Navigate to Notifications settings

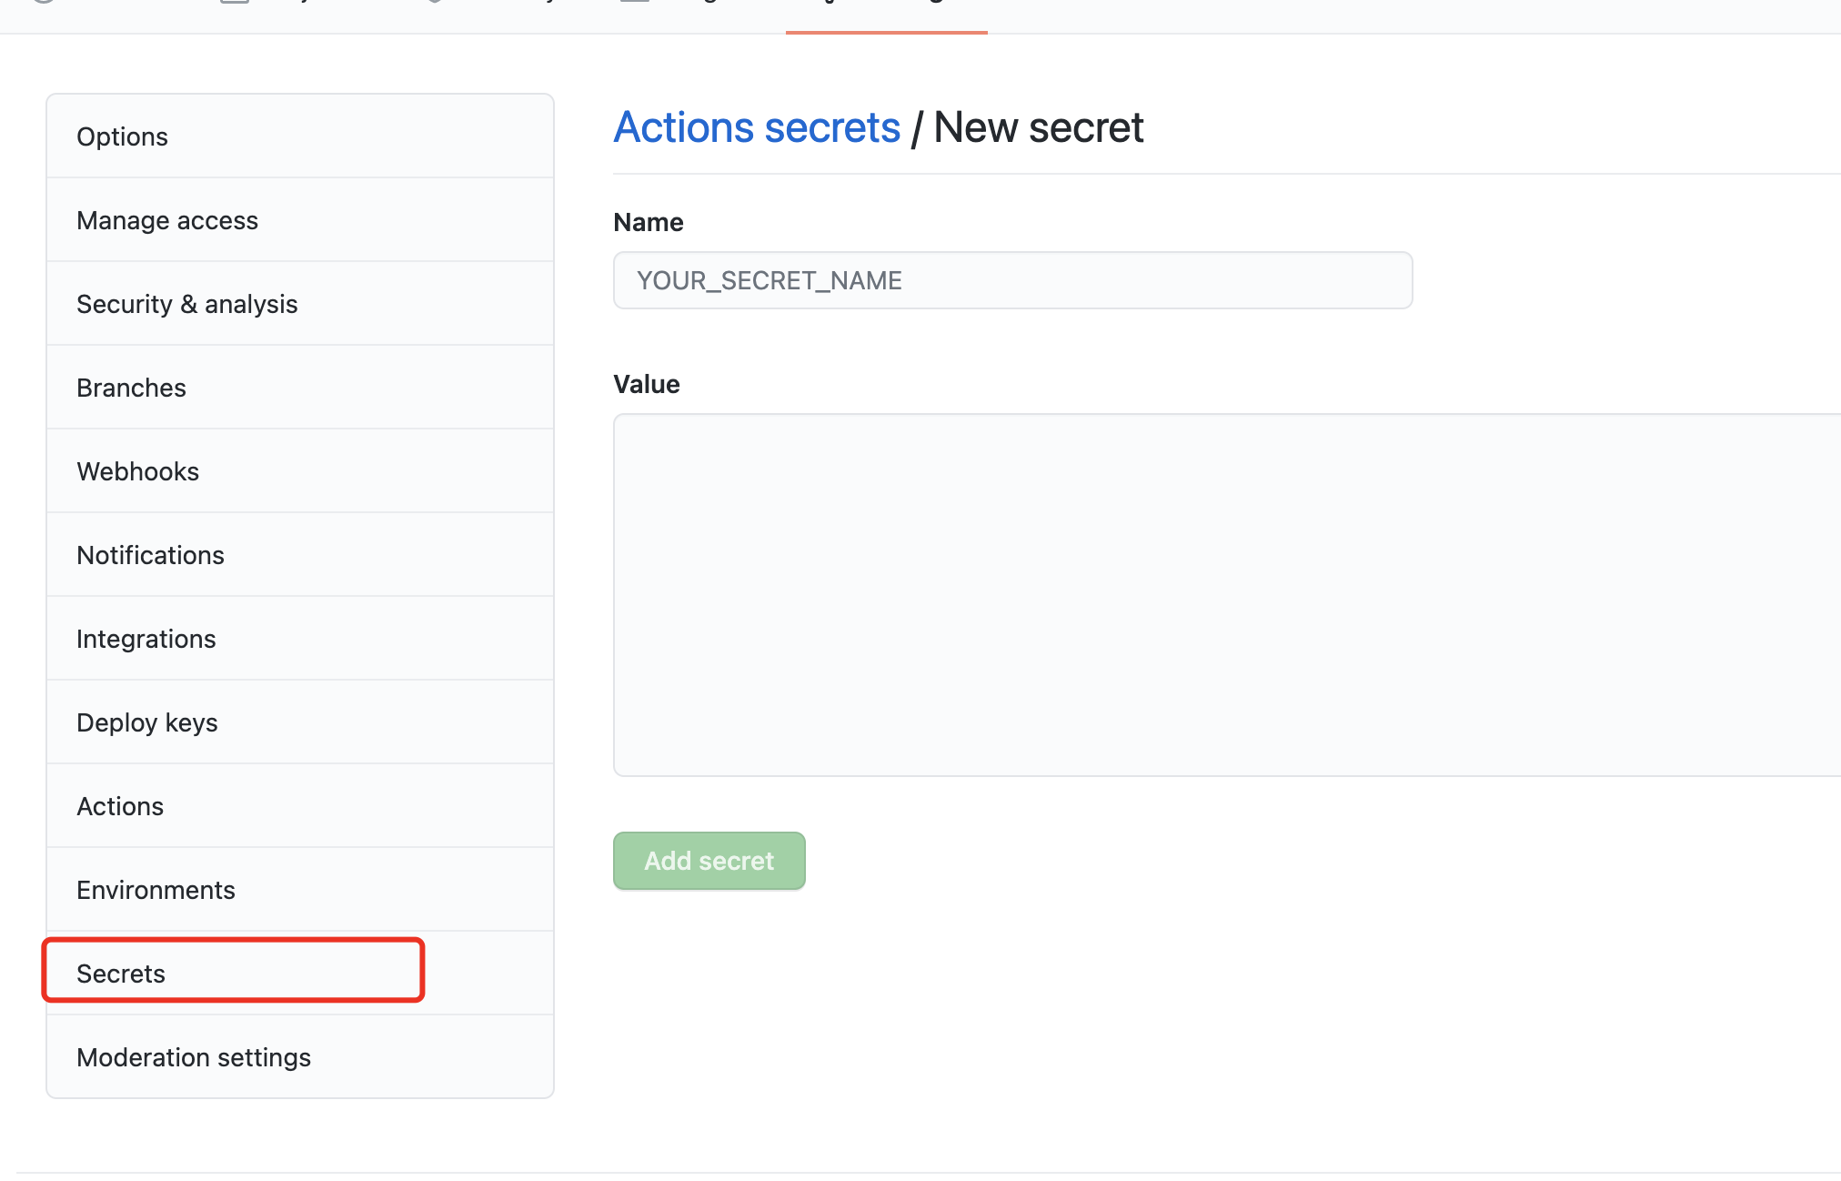click(150, 555)
